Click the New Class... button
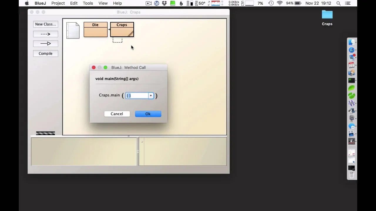The height and width of the screenshot is (211, 376). click(x=46, y=24)
